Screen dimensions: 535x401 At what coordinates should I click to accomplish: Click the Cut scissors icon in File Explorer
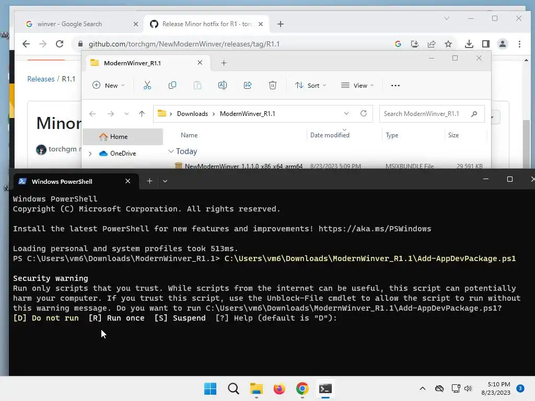point(147,85)
